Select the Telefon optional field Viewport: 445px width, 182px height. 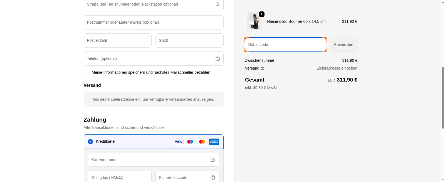[149, 59]
